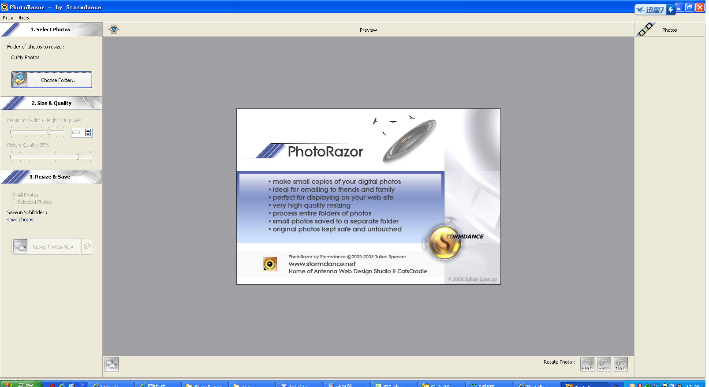Click the film strip Photos icon
Image resolution: width=709 pixels, height=387 pixels.
coord(646,30)
